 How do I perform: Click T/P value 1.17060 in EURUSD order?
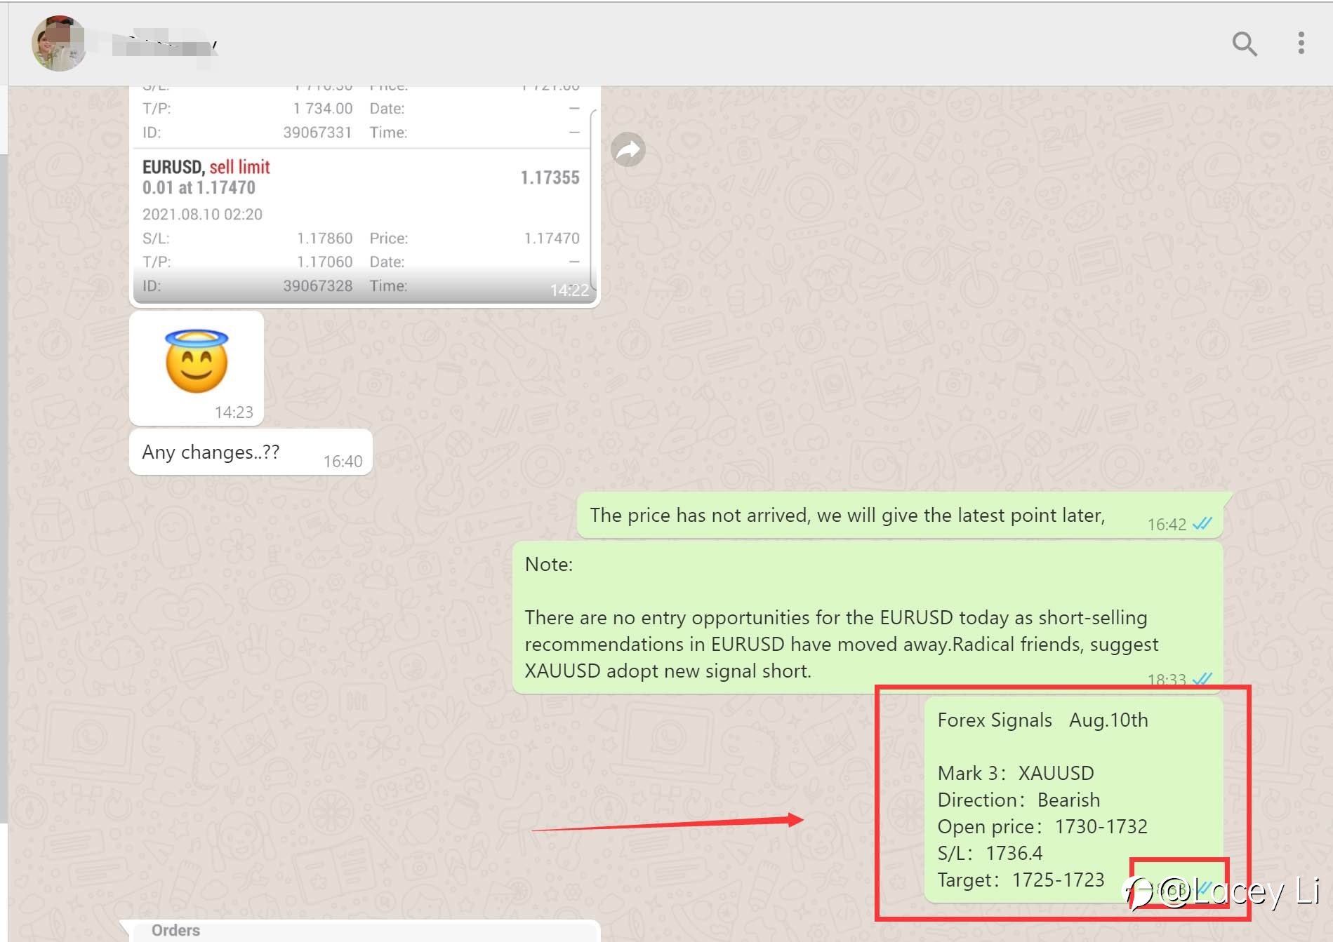pyautogui.click(x=324, y=262)
